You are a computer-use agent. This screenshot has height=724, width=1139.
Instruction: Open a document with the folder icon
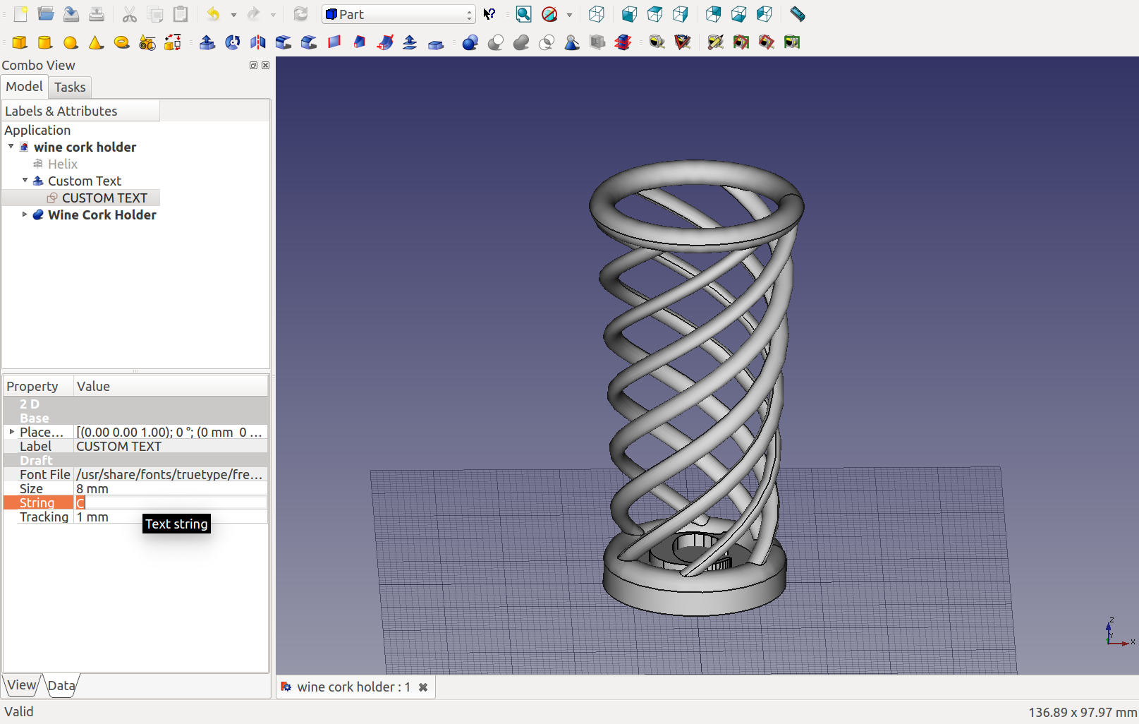46,14
